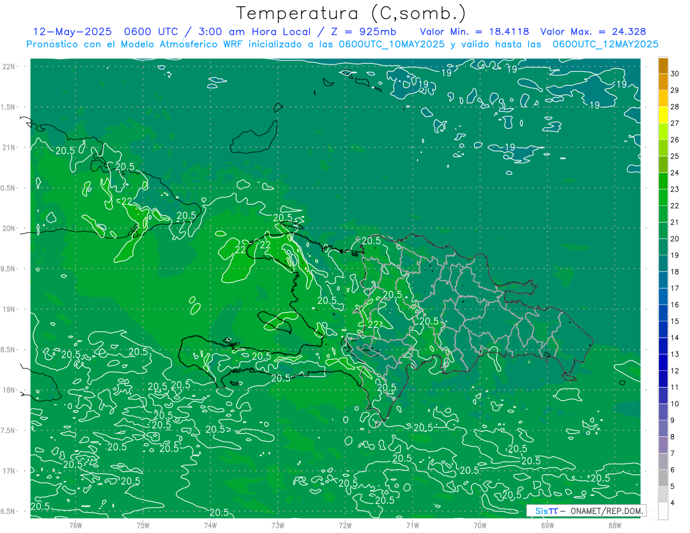Click the '22N' latitude label
This screenshot has height=533, width=690.
pos(9,67)
